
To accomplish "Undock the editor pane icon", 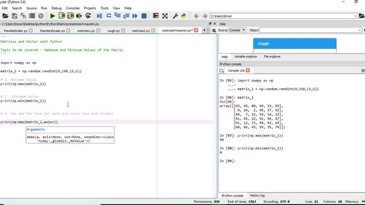I will pos(210,24).
